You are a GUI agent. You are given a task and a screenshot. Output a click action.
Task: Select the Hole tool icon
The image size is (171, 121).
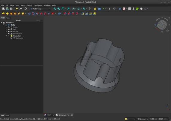pos(33,14)
